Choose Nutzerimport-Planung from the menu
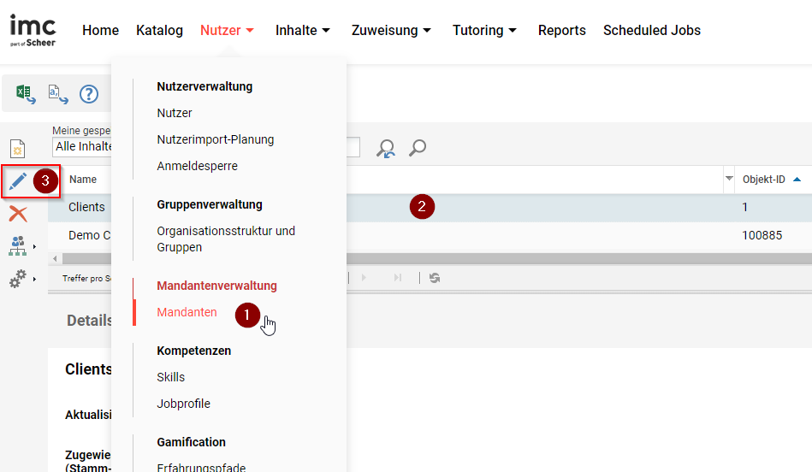This screenshot has height=472, width=812. (215, 139)
